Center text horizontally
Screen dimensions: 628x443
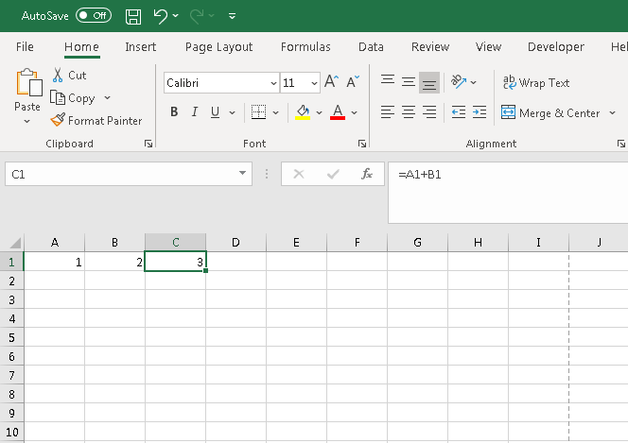point(409,112)
